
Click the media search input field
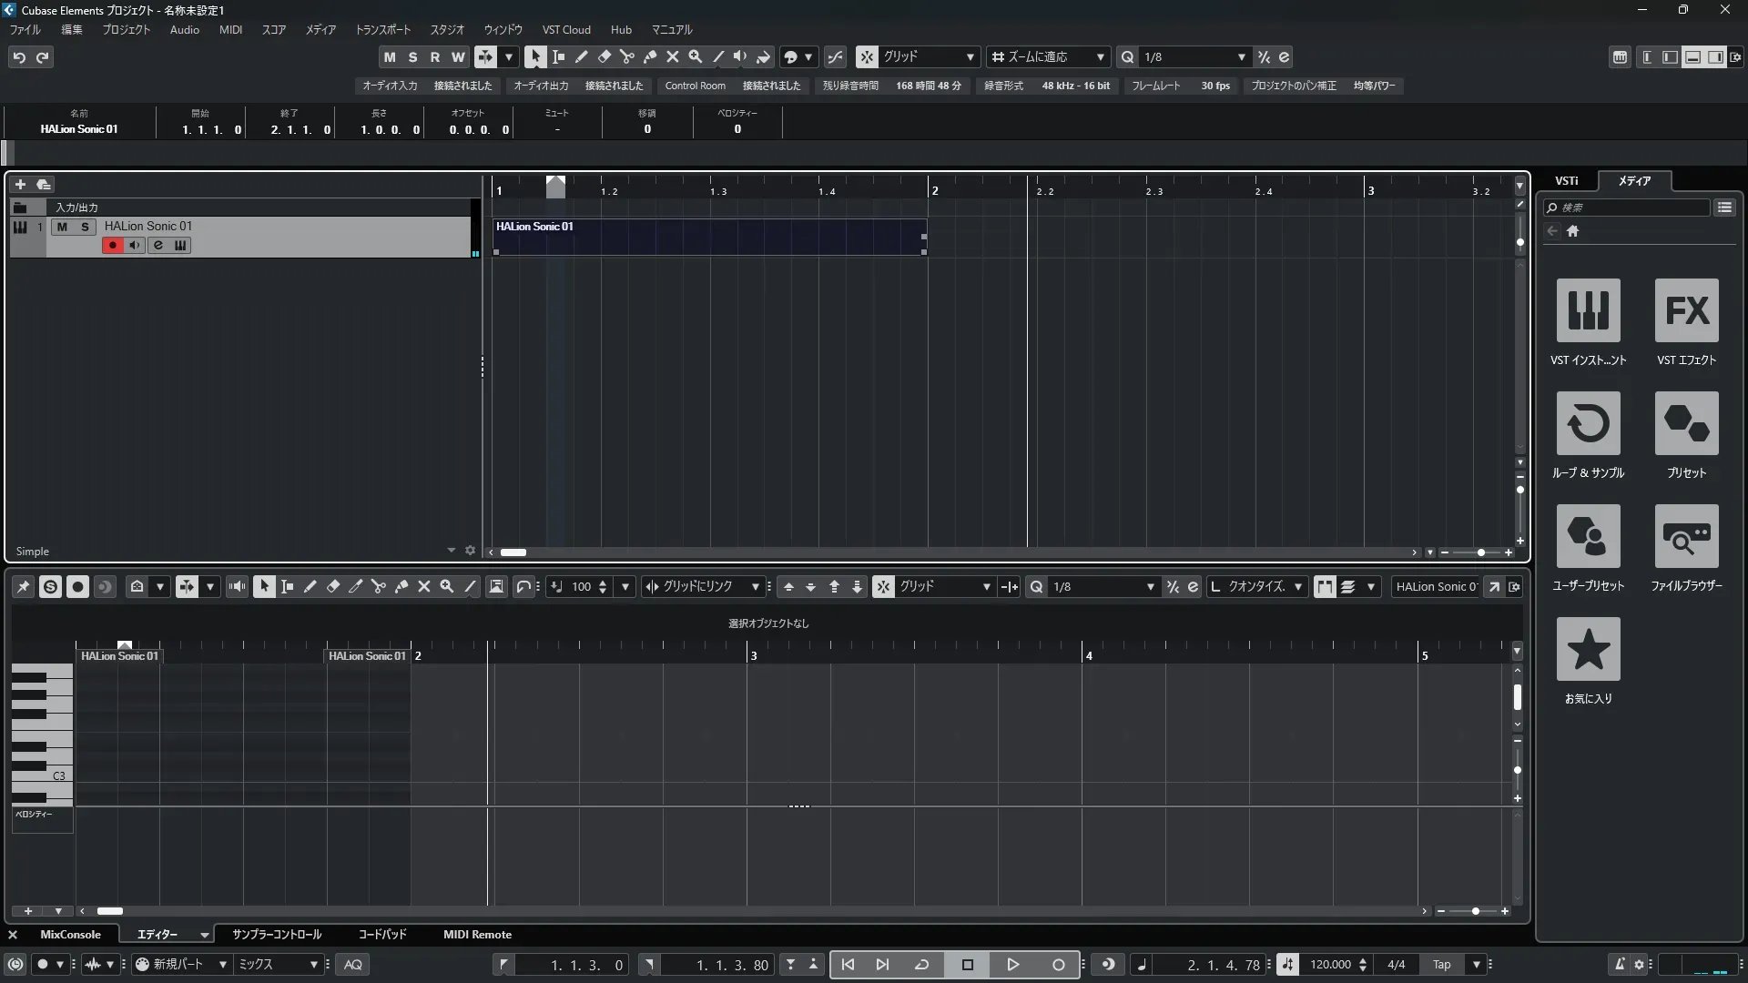point(1631,208)
